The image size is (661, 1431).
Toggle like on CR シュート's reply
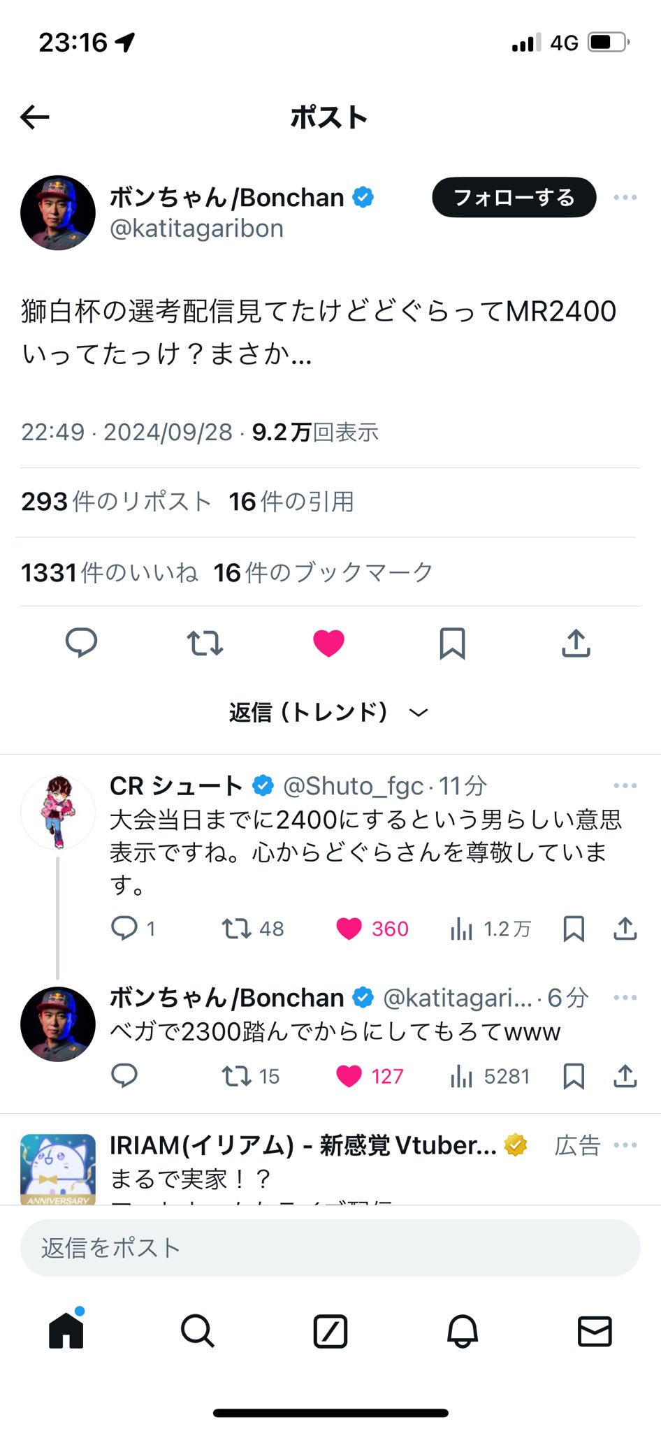click(x=349, y=929)
